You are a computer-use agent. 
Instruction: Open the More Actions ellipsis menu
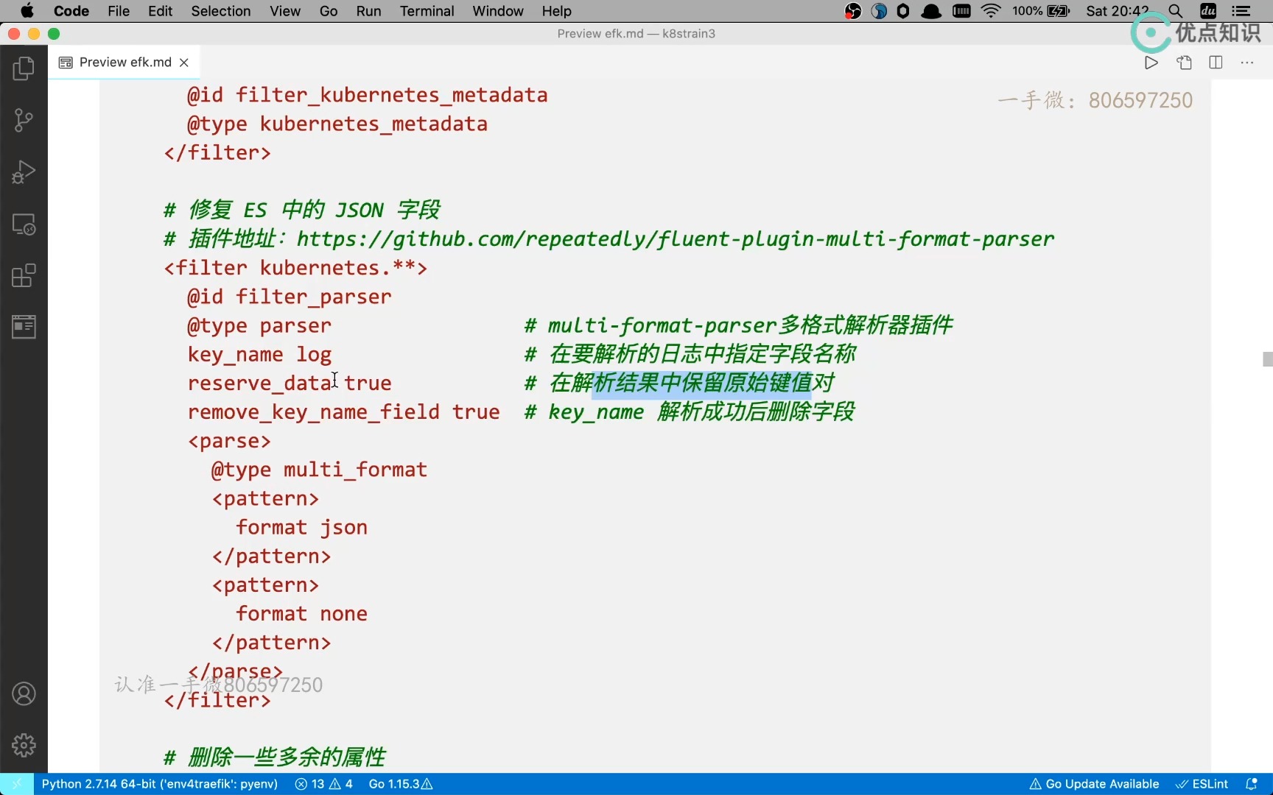click(x=1247, y=63)
